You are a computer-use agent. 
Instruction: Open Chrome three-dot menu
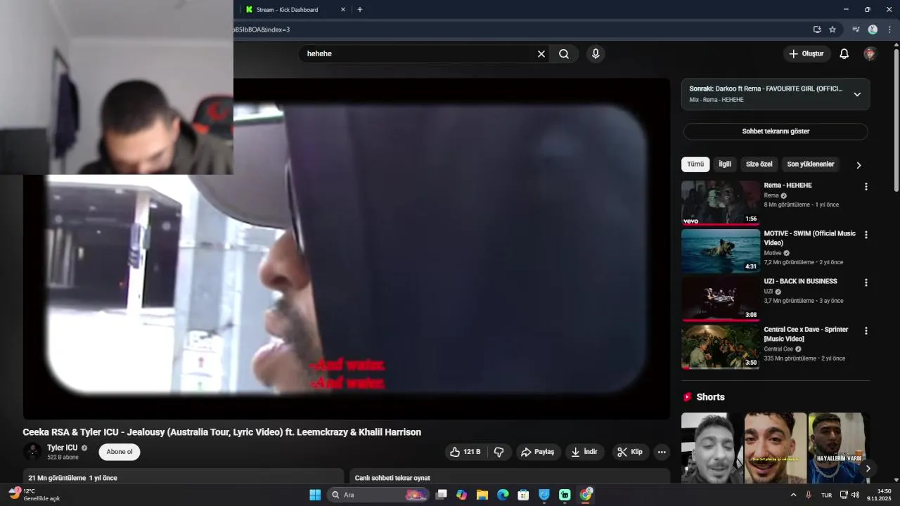point(889,30)
